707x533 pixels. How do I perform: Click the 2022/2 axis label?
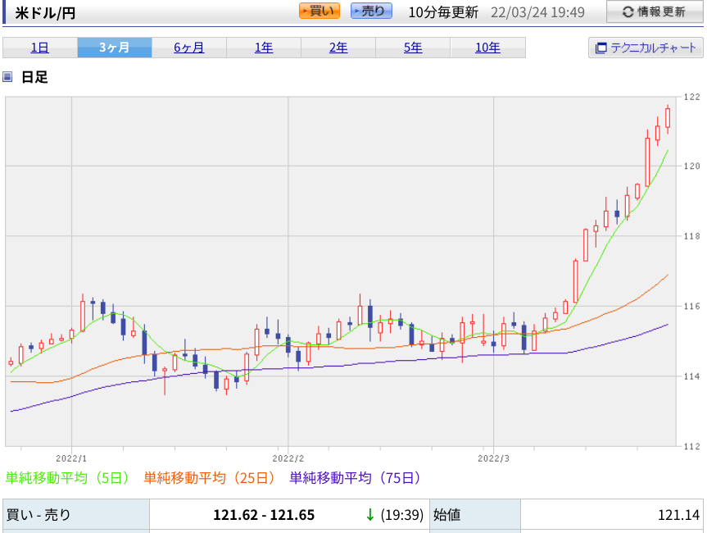coord(288,458)
